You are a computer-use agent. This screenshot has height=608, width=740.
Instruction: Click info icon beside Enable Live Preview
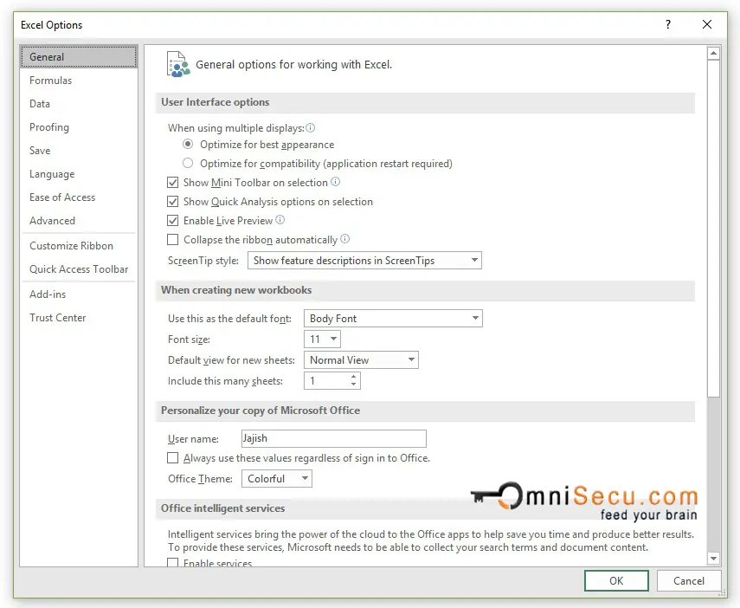pos(280,220)
